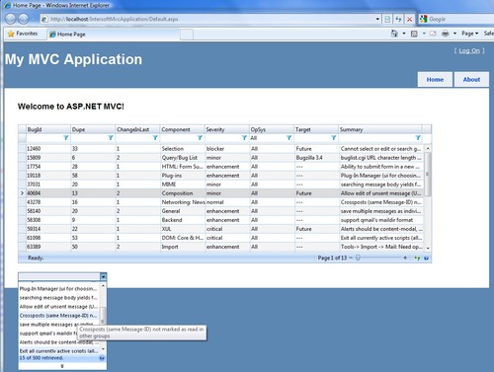Click the grid vertical scrollbar thumb

pyautogui.click(x=428, y=175)
